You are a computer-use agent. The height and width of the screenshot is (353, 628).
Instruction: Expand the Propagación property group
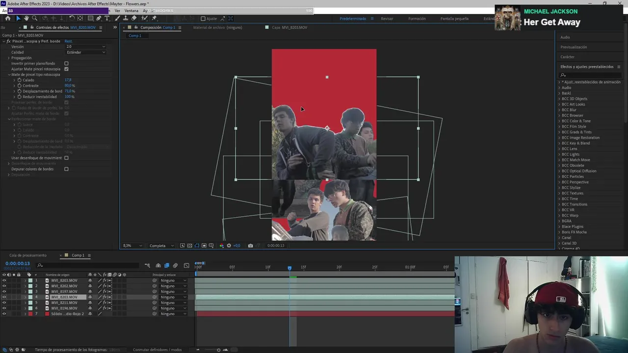(x=8, y=58)
